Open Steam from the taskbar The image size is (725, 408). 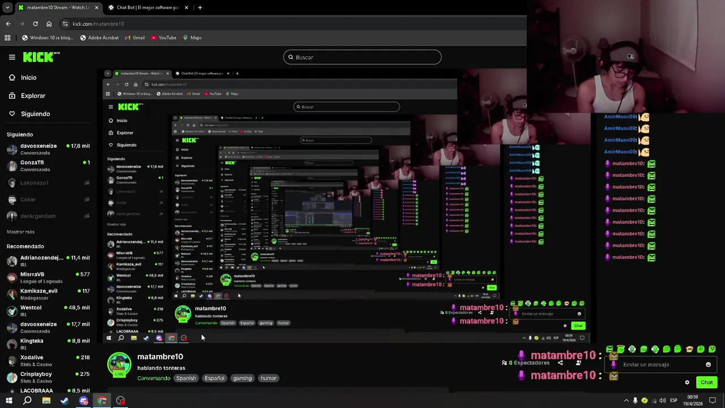tap(65, 401)
